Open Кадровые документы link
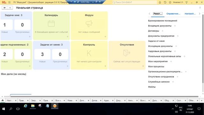This screenshot has width=204, height=115. click(x=160, y=51)
